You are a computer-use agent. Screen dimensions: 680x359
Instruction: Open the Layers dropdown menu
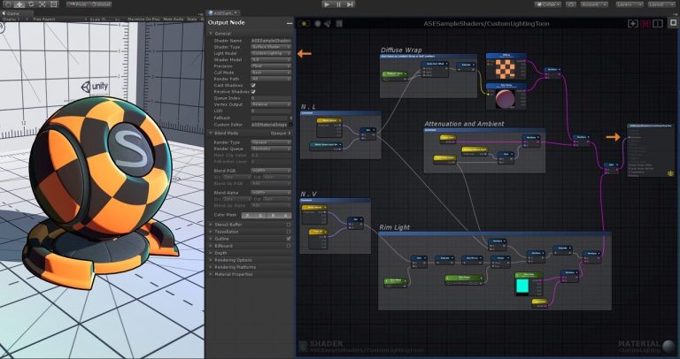click(x=630, y=4)
